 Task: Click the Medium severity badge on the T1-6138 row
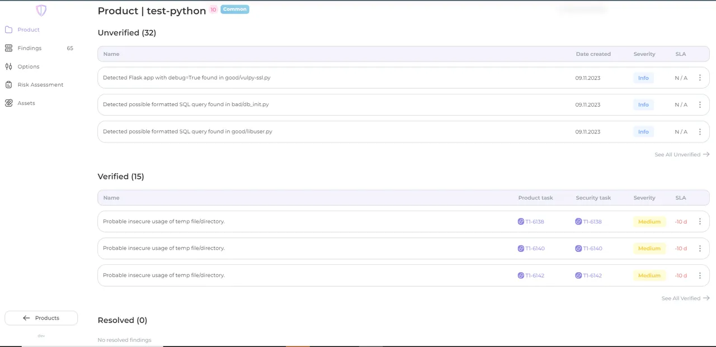[x=649, y=221]
